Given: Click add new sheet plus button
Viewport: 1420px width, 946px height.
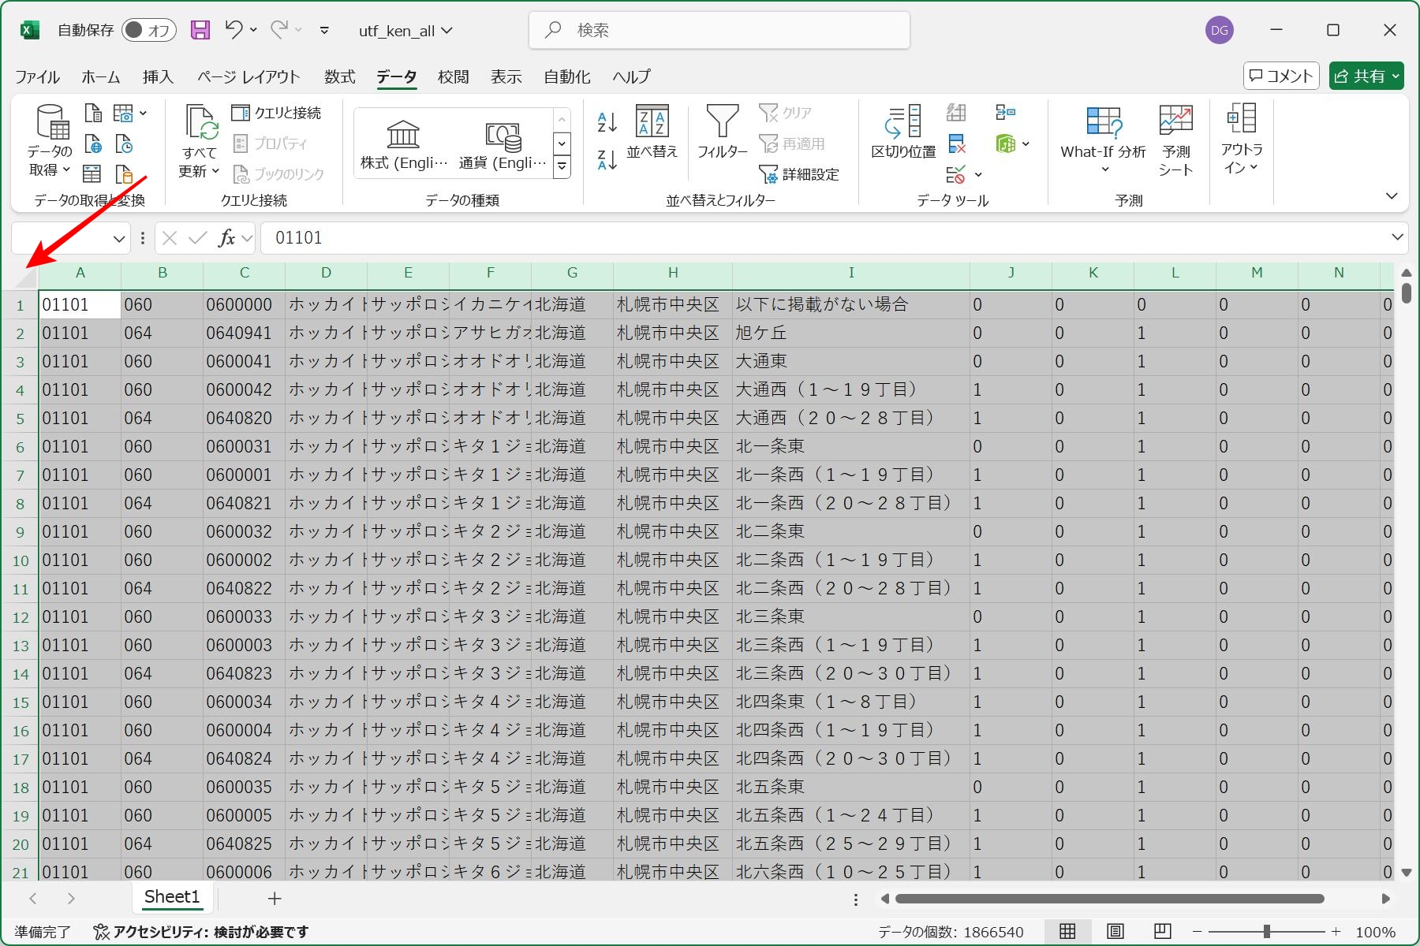Looking at the screenshot, I should pos(275,898).
